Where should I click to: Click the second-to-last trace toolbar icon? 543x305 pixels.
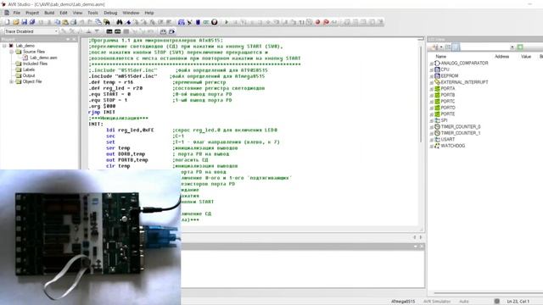click(x=163, y=31)
